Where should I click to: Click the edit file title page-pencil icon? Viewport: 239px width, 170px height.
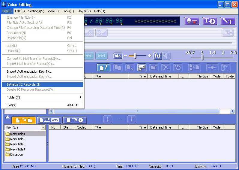[103, 68]
